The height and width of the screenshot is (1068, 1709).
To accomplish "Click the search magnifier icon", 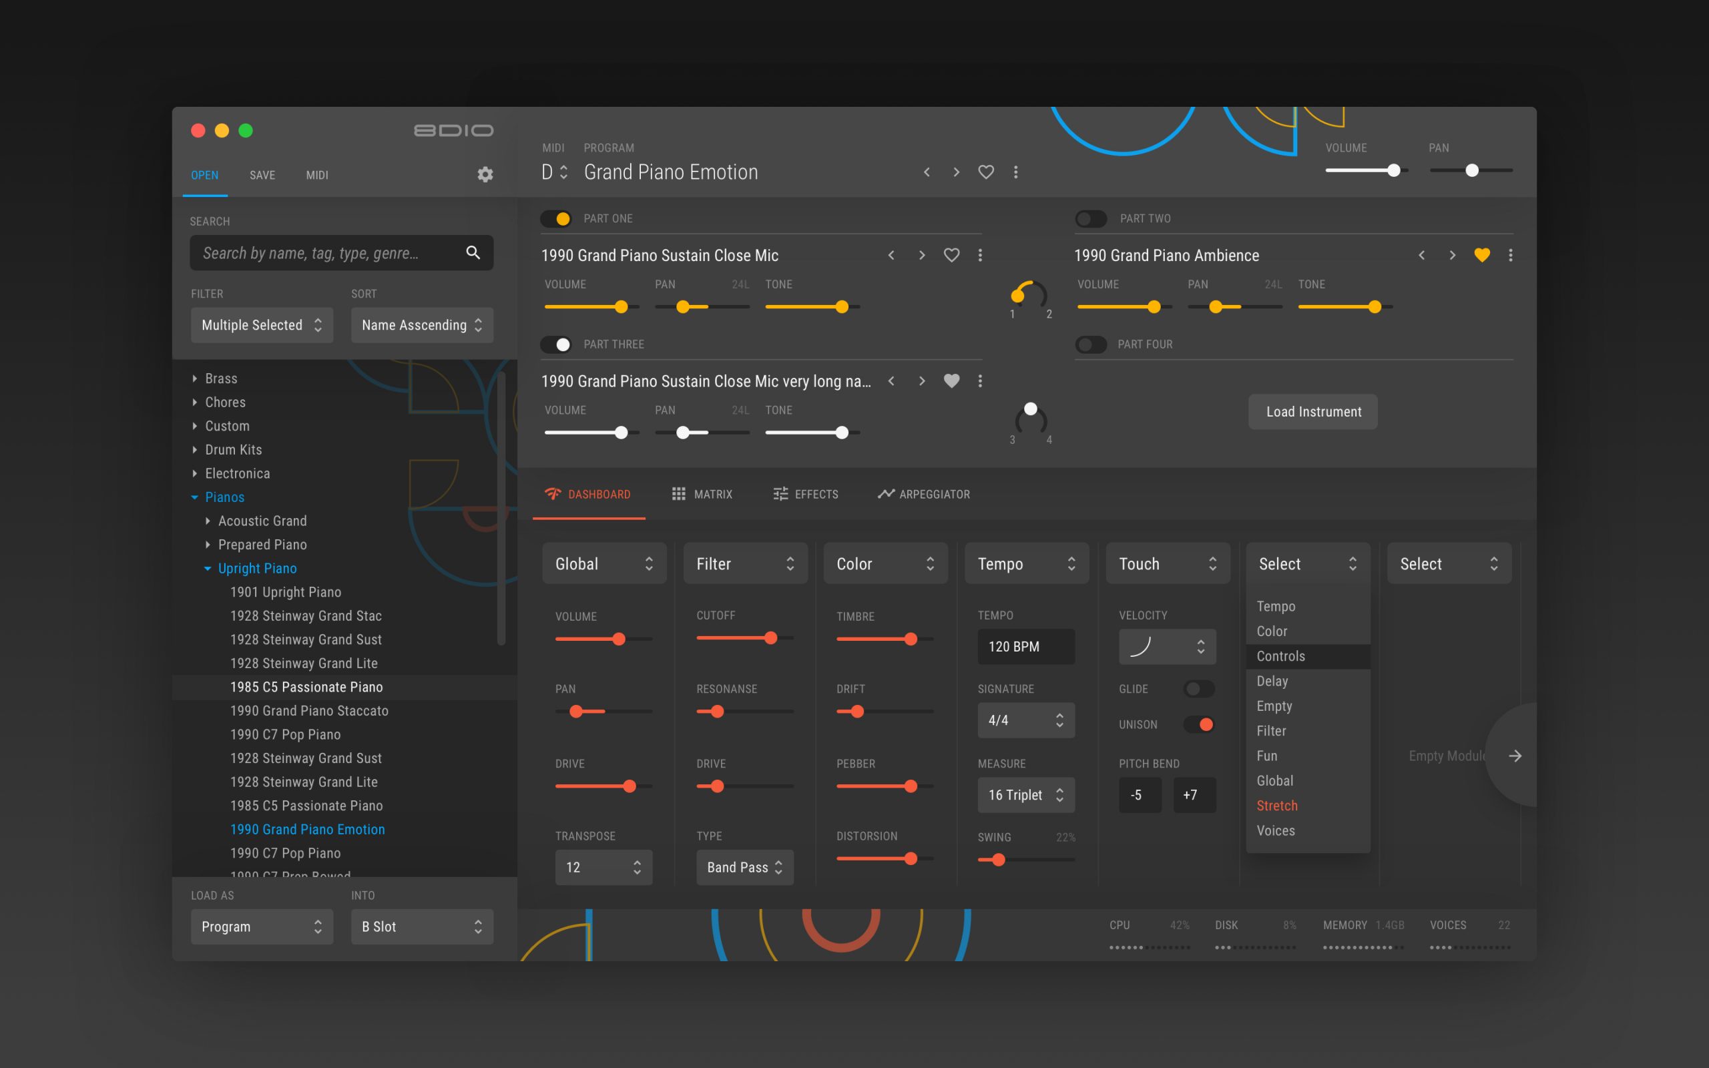I will pyautogui.click(x=473, y=252).
